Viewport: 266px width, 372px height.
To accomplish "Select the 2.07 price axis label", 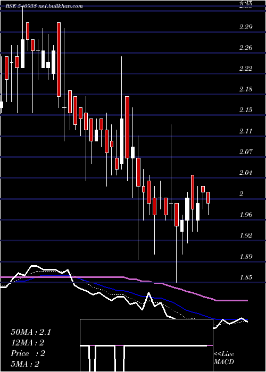I will point(246,152).
